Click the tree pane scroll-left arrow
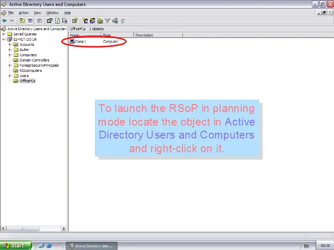The width and height of the screenshot is (334, 250). tap(3, 229)
